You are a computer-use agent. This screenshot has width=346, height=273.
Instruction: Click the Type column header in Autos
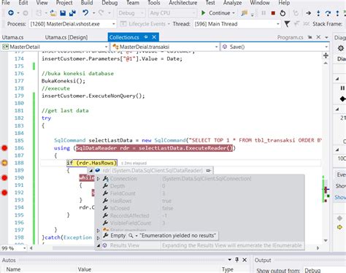coord(228,269)
